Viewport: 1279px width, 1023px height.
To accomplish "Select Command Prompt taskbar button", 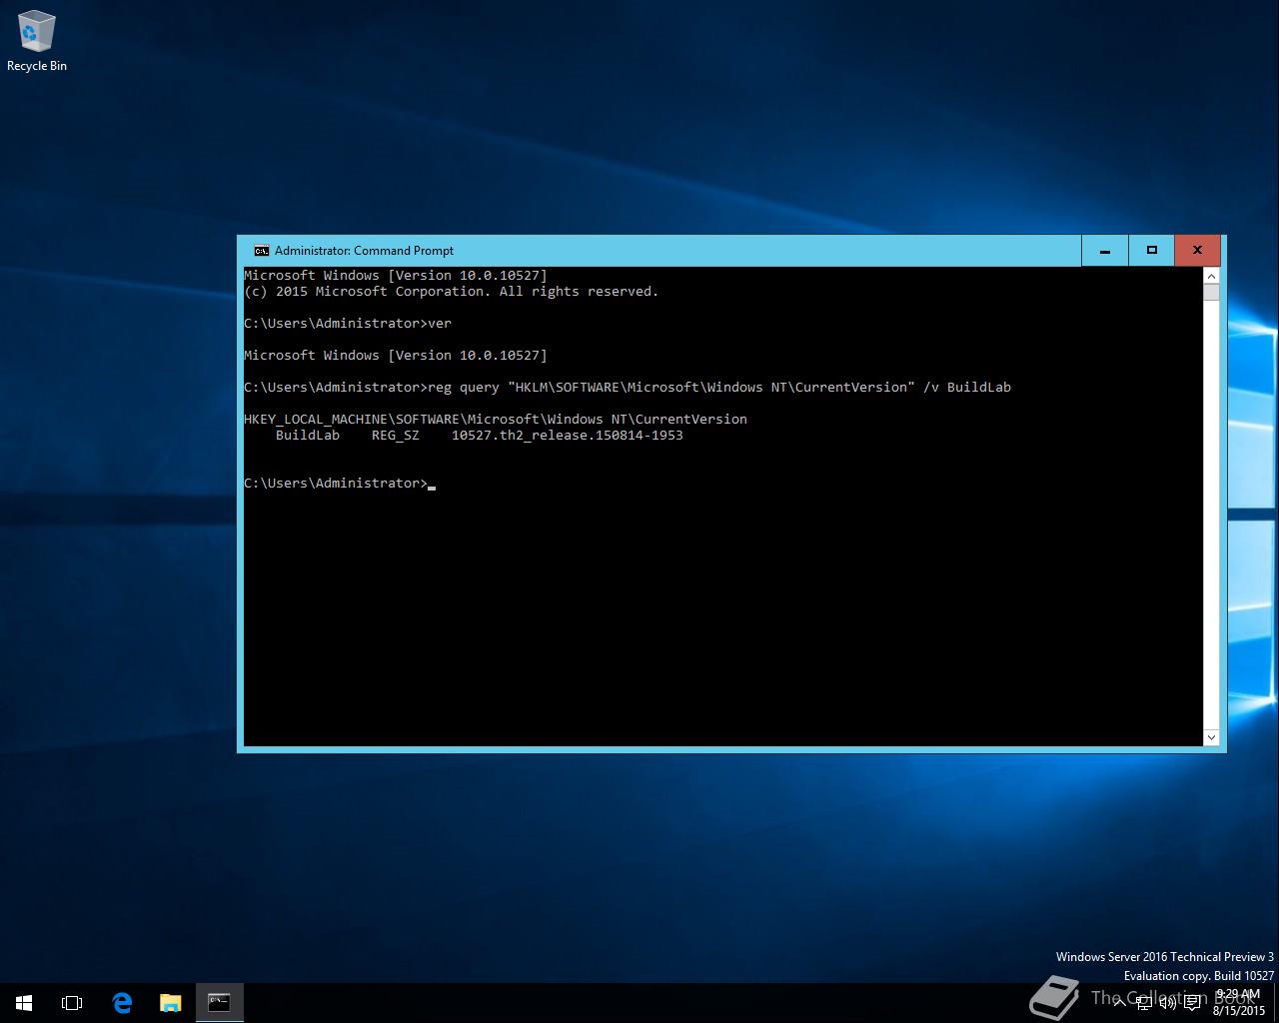I will [219, 1003].
